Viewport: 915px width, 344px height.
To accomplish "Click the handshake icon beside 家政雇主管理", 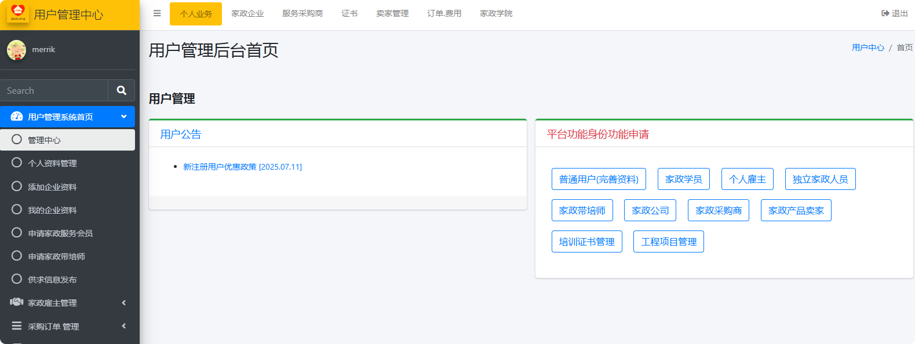I will click(x=17, y=302).
